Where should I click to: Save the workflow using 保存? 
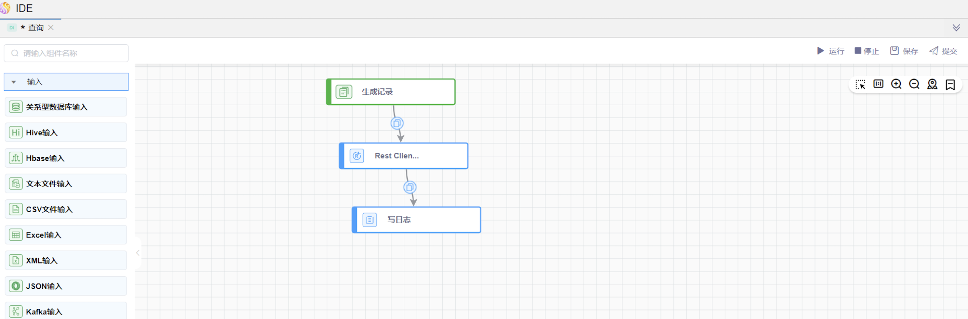(x=904, y=51)
